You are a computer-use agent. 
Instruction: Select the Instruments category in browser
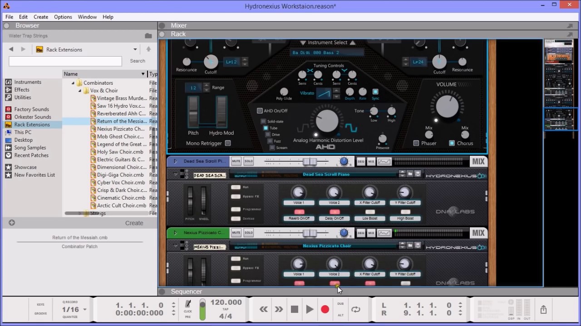(x=28, y=82)
